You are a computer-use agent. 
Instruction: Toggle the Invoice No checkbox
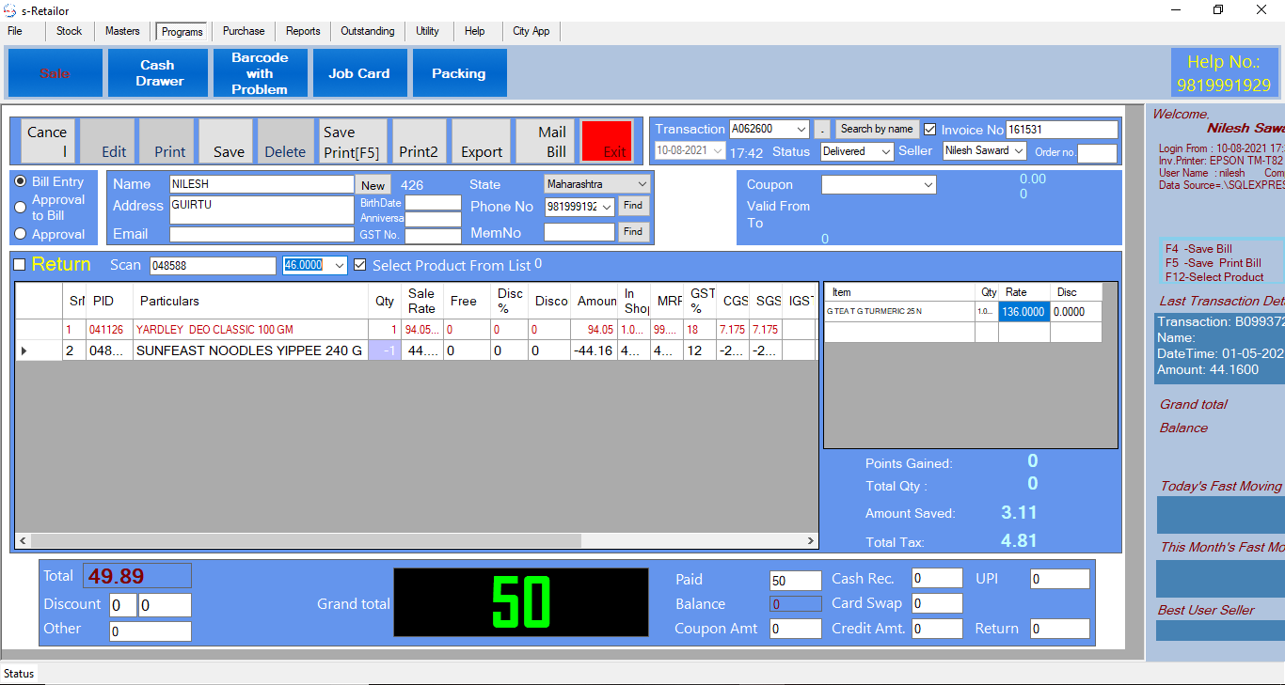click(930, 130)
